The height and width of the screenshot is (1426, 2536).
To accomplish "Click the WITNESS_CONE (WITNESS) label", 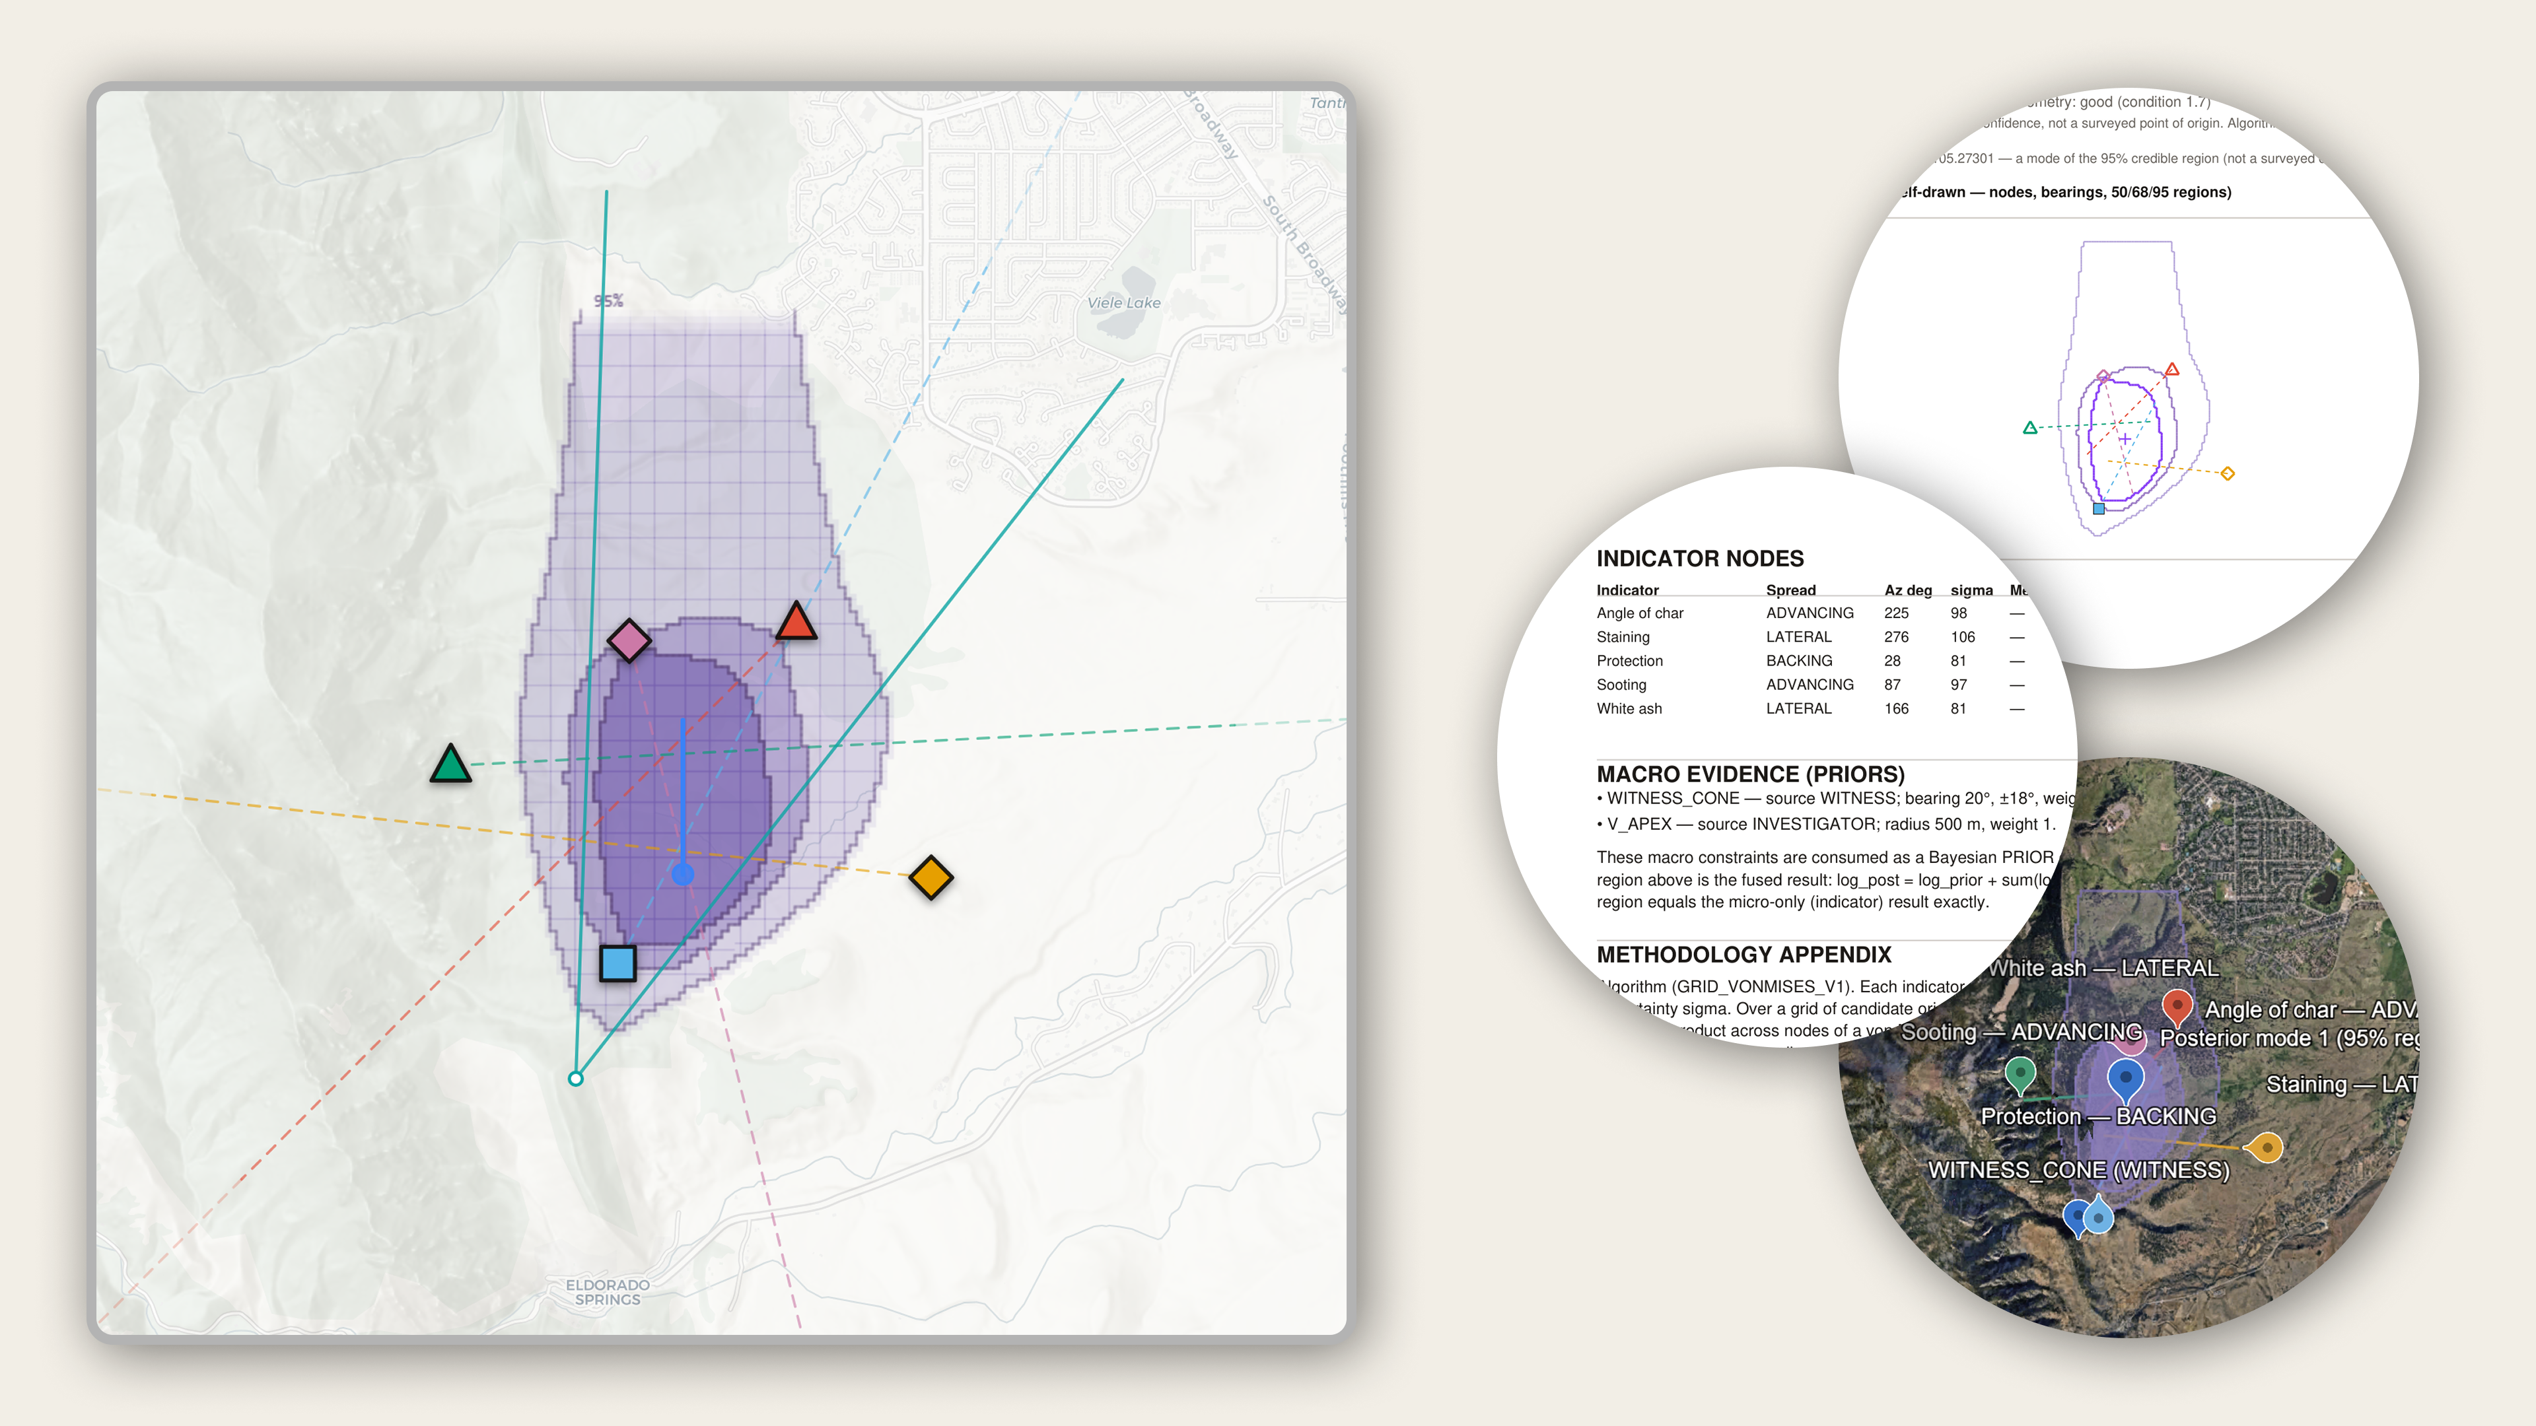I will [2078, 1169].
